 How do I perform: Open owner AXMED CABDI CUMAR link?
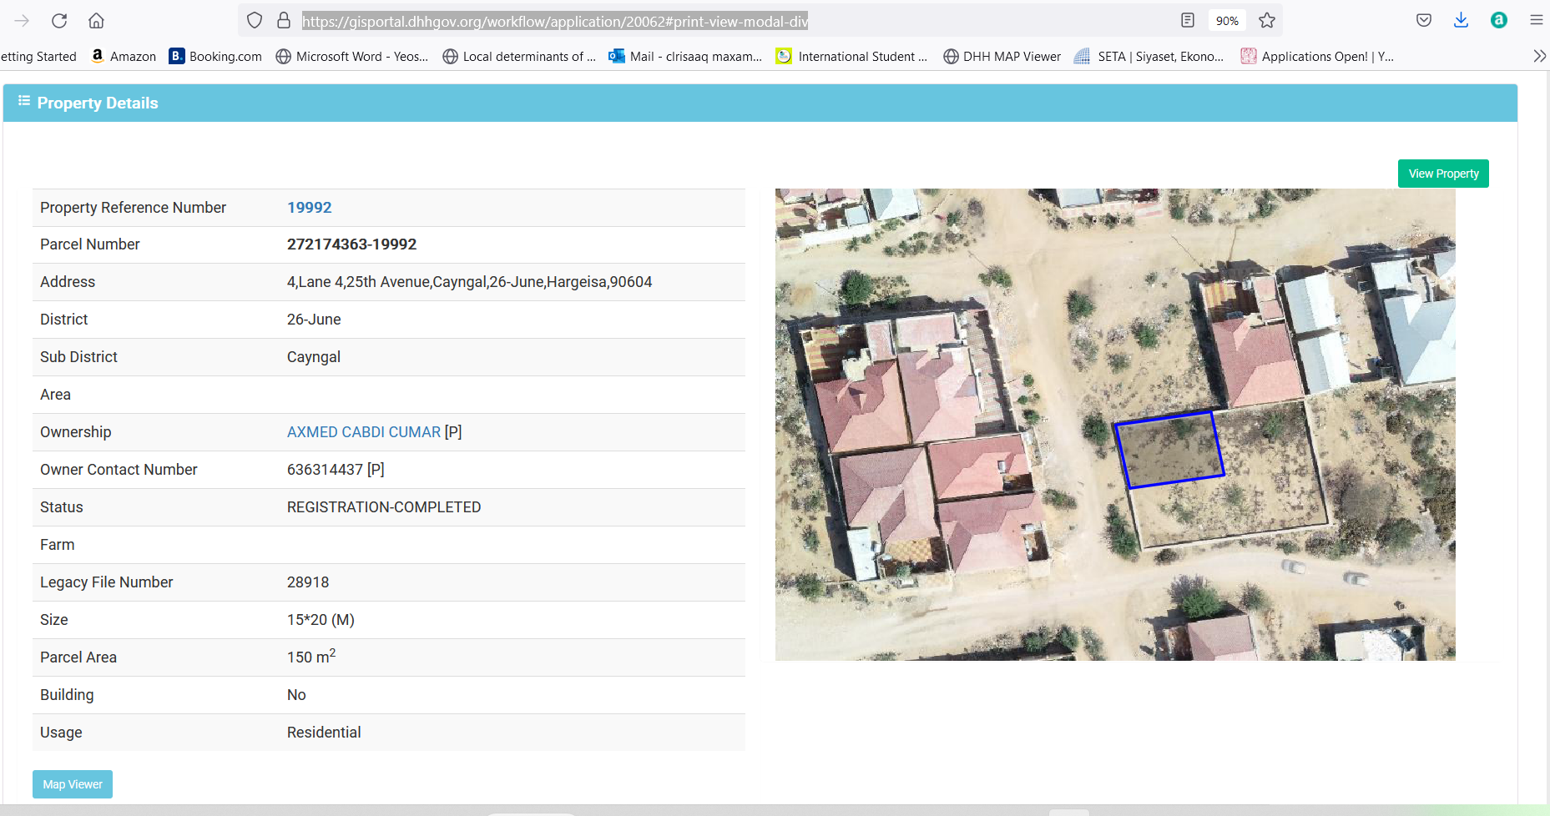point(364,432)
